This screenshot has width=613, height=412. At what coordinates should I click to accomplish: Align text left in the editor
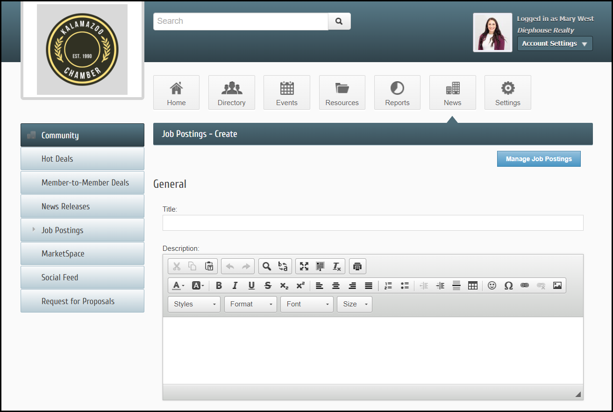coord(320,285)
